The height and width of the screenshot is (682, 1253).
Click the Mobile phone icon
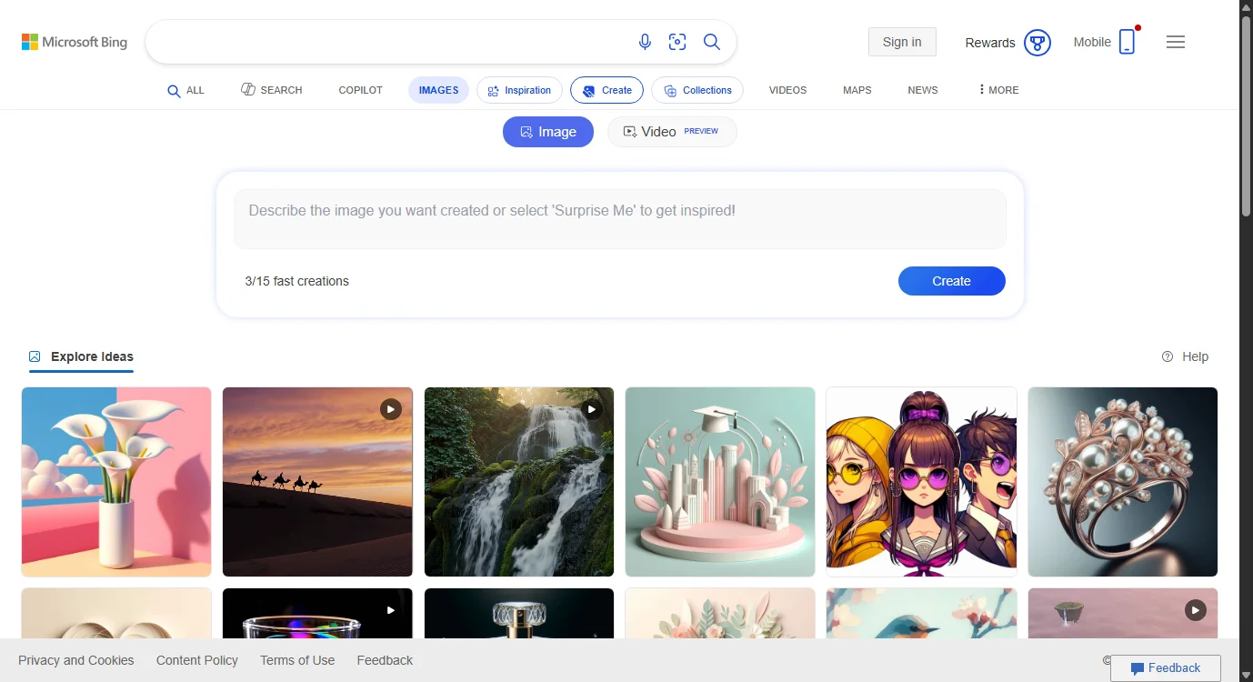(x=1128, y=41)
